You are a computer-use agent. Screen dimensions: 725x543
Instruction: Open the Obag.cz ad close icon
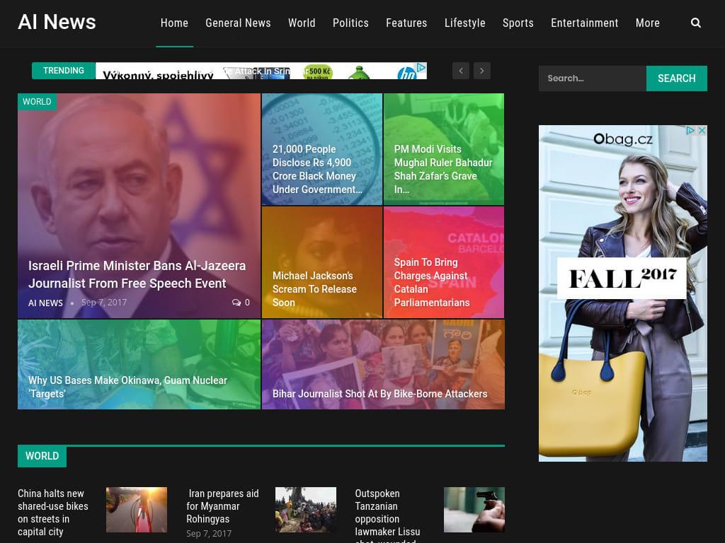point(701,131)
